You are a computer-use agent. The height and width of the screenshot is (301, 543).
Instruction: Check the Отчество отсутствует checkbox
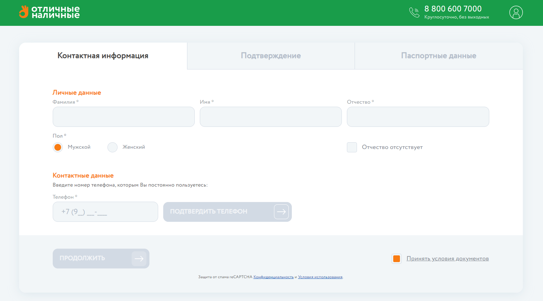coord(352,147)
